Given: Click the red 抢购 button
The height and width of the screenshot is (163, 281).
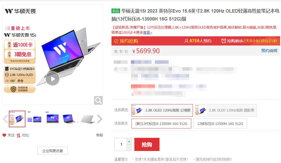Looking at the screenshot, I should point(147,144).
